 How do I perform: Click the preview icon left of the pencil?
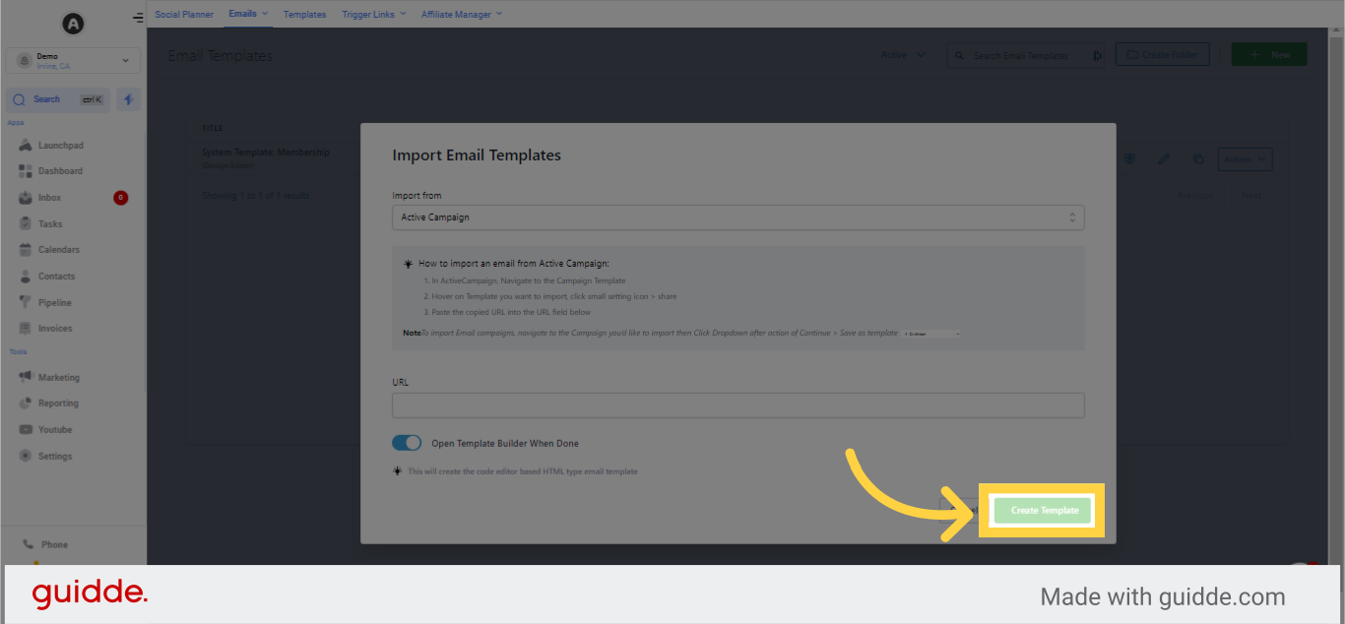pos(1129,158)
